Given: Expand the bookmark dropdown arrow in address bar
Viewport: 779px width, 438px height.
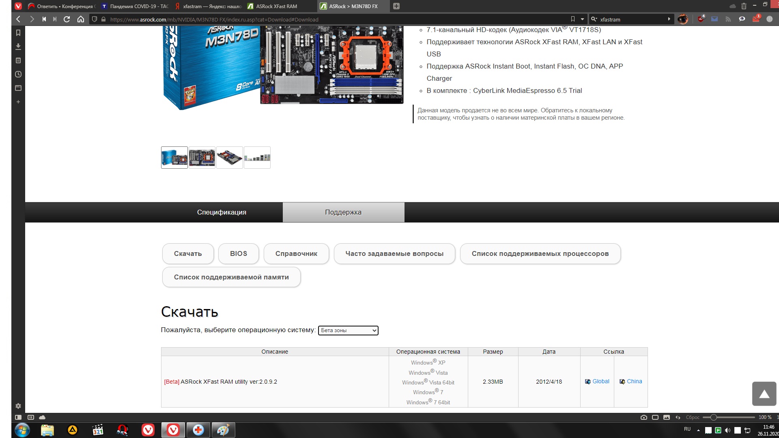Looking at the screenshot, I should point(582,19).
